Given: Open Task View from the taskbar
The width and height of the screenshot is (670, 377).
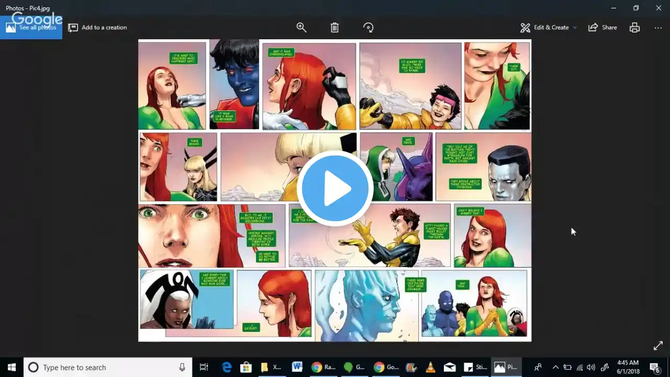Looking at the screenshot, I should 204,367.
